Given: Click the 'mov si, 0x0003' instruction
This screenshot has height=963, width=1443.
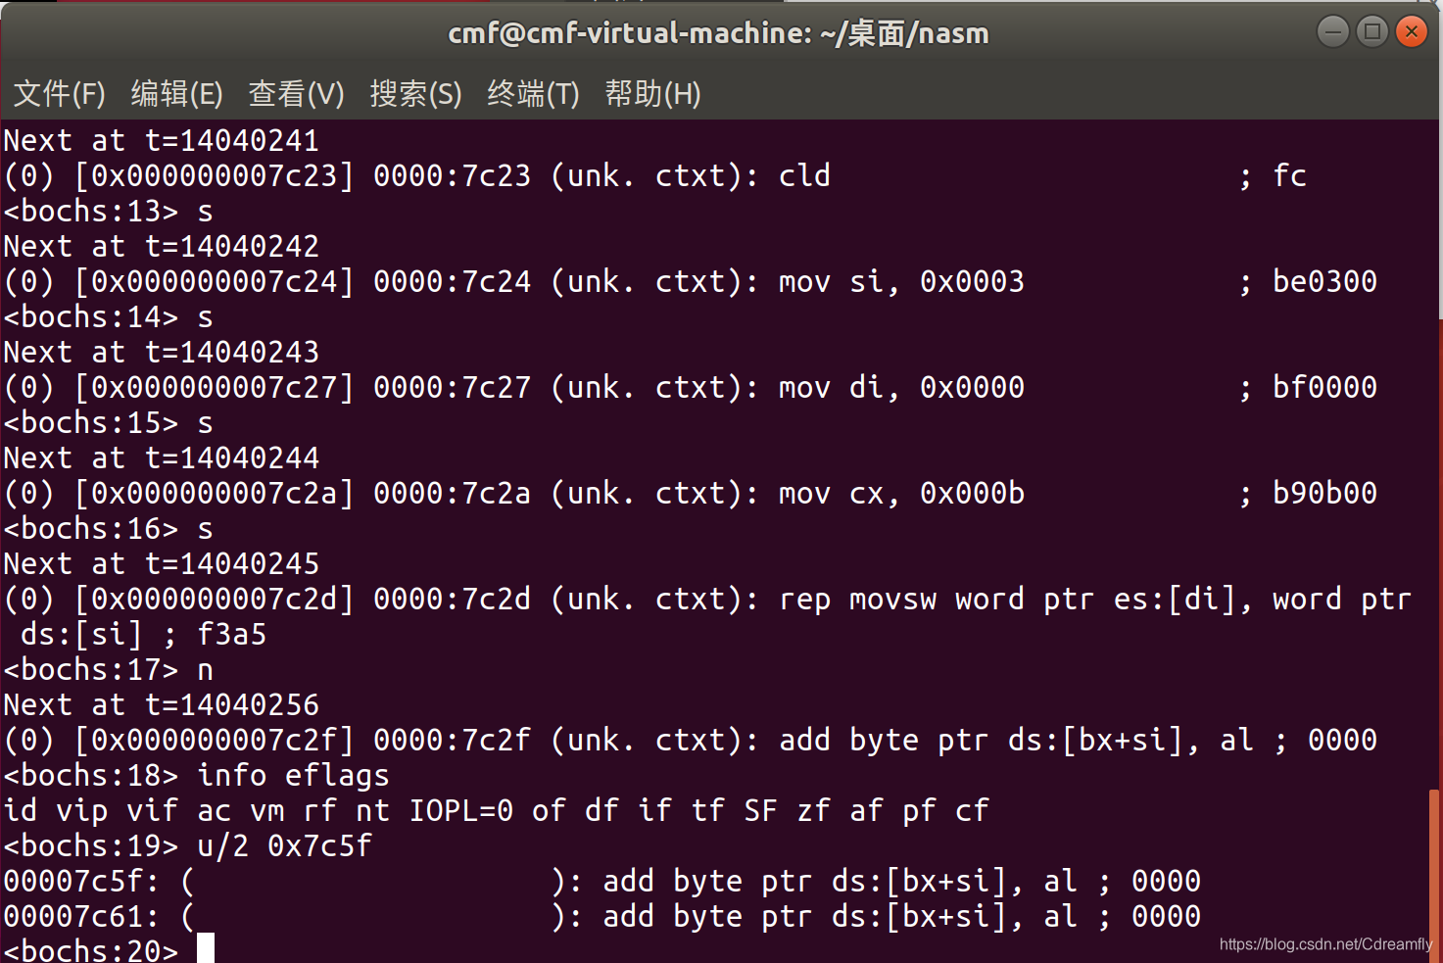Looking at the screenshot, I should (x=901, y=281).
